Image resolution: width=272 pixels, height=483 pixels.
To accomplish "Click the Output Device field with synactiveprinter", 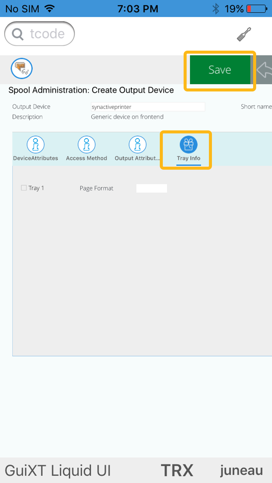I will click(148, 107).
